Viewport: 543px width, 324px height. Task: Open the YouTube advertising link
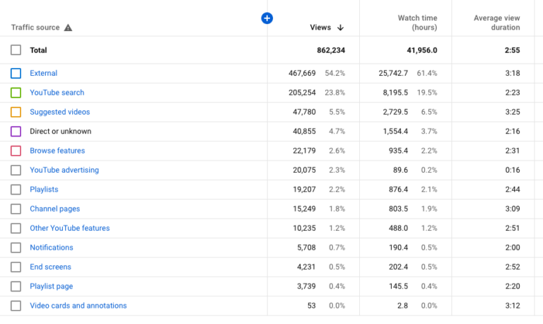pos(64,170)
